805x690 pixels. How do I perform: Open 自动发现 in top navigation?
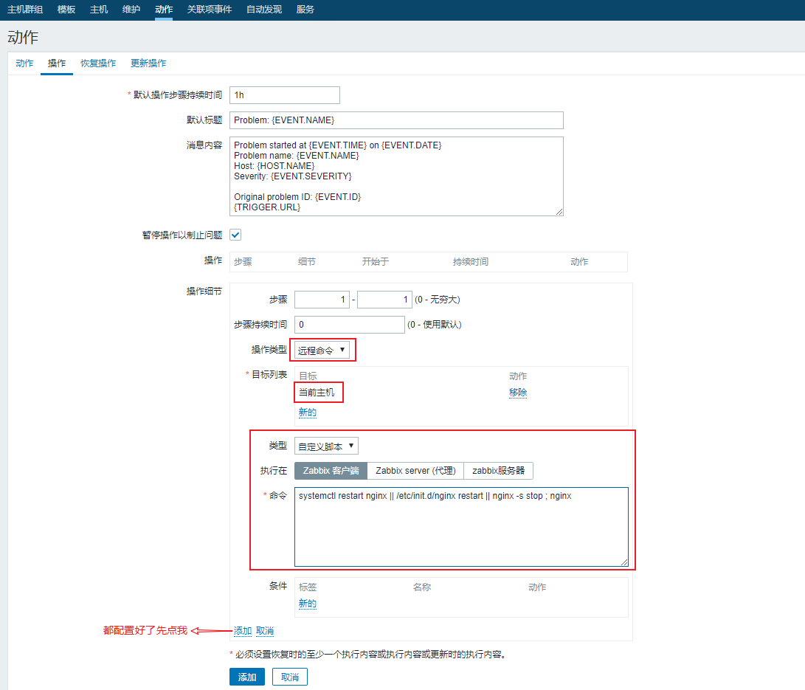(263, 10)
